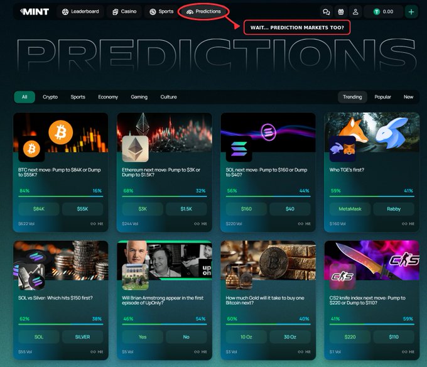Open the SOL vs Silver market title
The width and height of the screenshot is (427, 367).
tap(55, 298)
